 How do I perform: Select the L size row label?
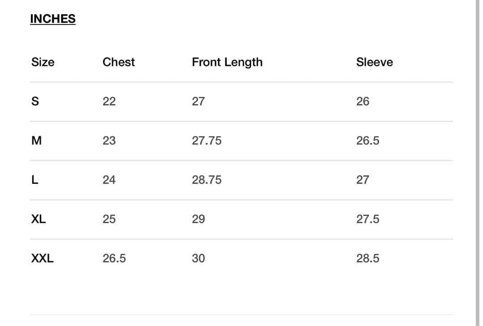tap(35, 180)
